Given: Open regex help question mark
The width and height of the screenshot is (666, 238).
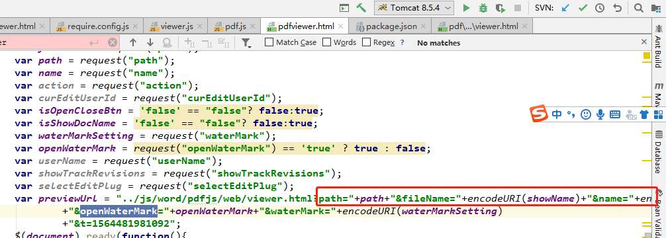Looking at the screenshot, I should tap(403, 42).
